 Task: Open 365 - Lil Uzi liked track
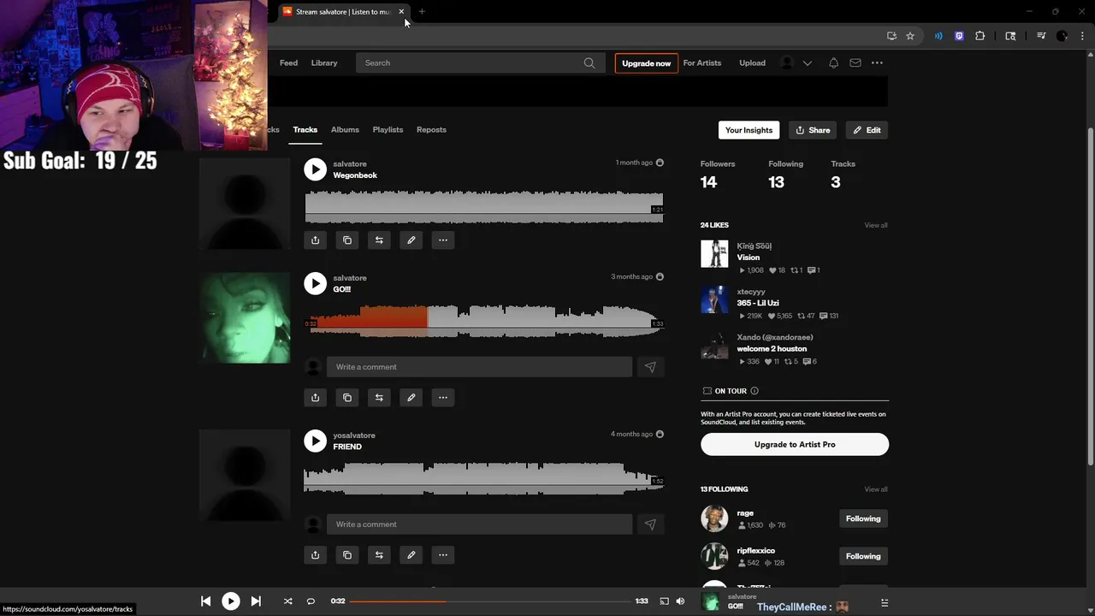click(758, 303)
